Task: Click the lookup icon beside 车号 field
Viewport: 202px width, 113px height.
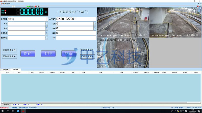Action: pyautogui.click(x=46, y=24)
